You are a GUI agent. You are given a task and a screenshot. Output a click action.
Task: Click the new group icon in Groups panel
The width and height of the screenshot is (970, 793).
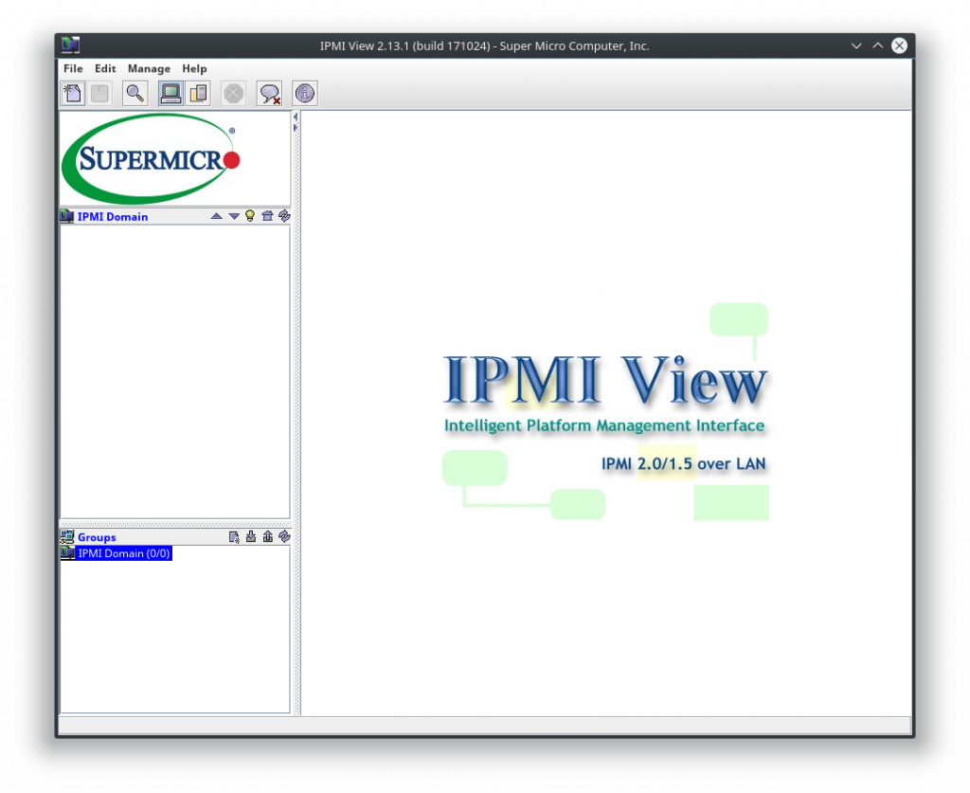pos(234,536)
